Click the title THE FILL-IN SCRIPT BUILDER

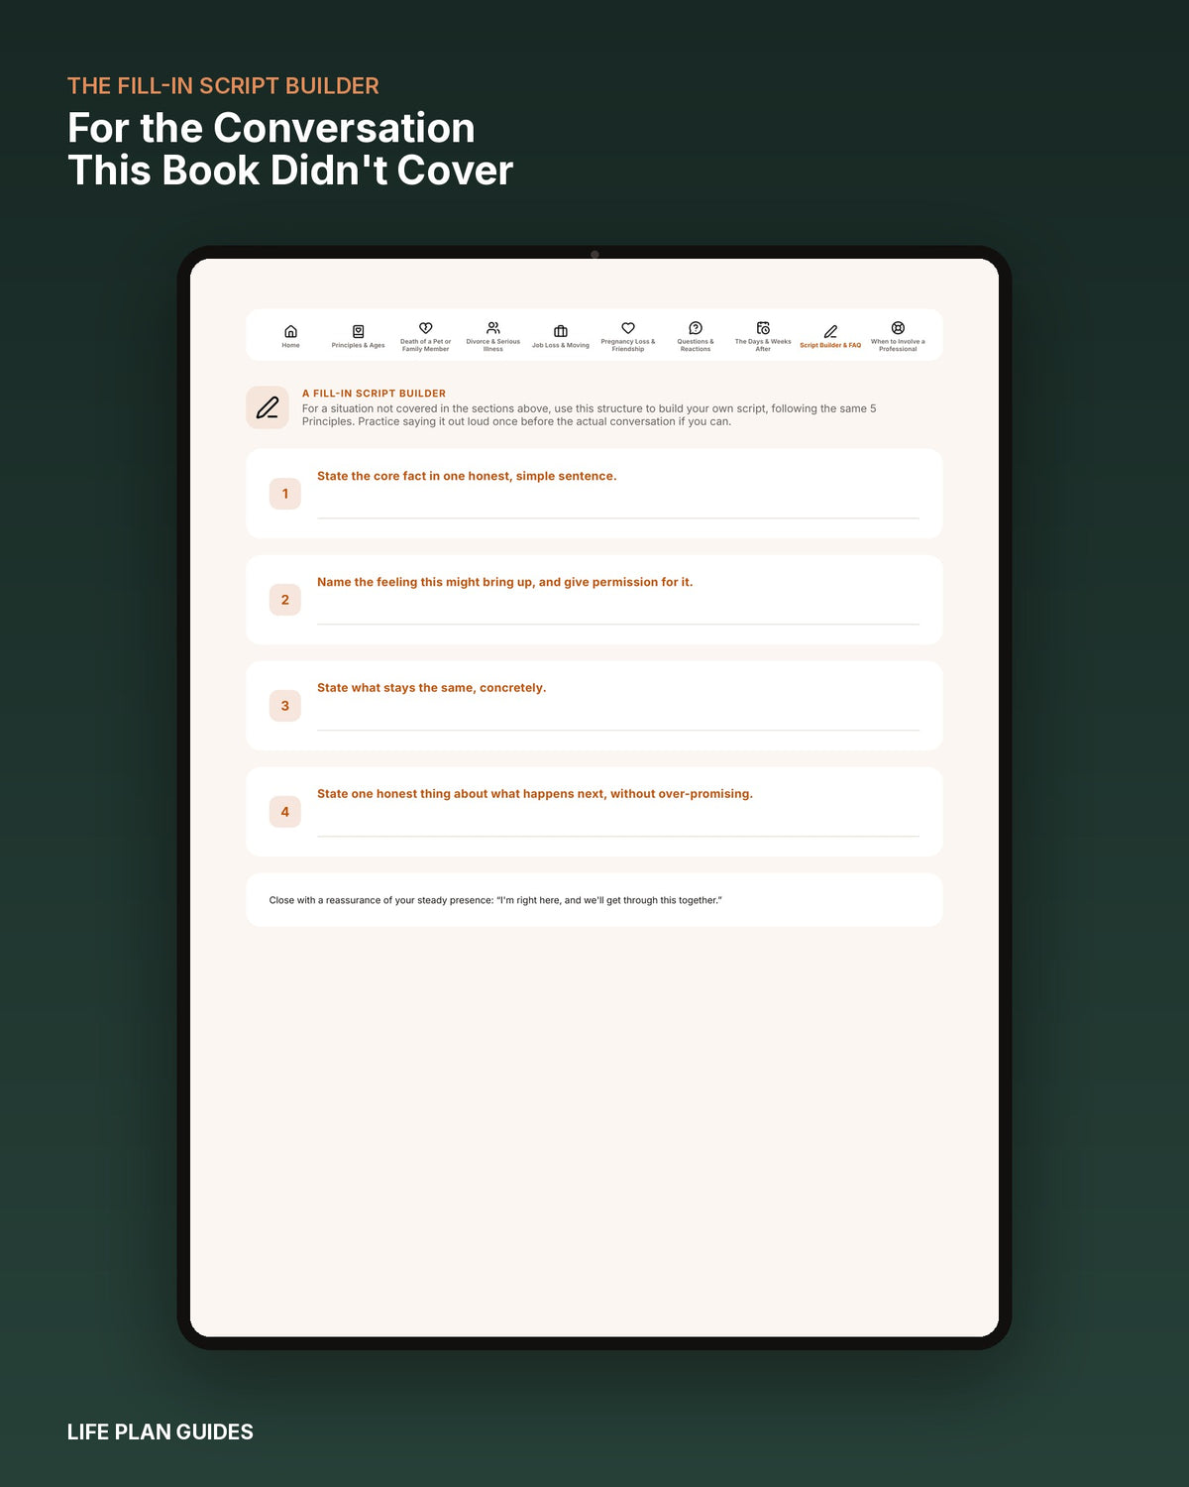223,86
